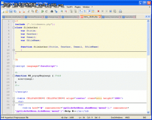Open Find with the binoculars icon
The height and width of the screenshot is (120, 152).
[52, 11]
